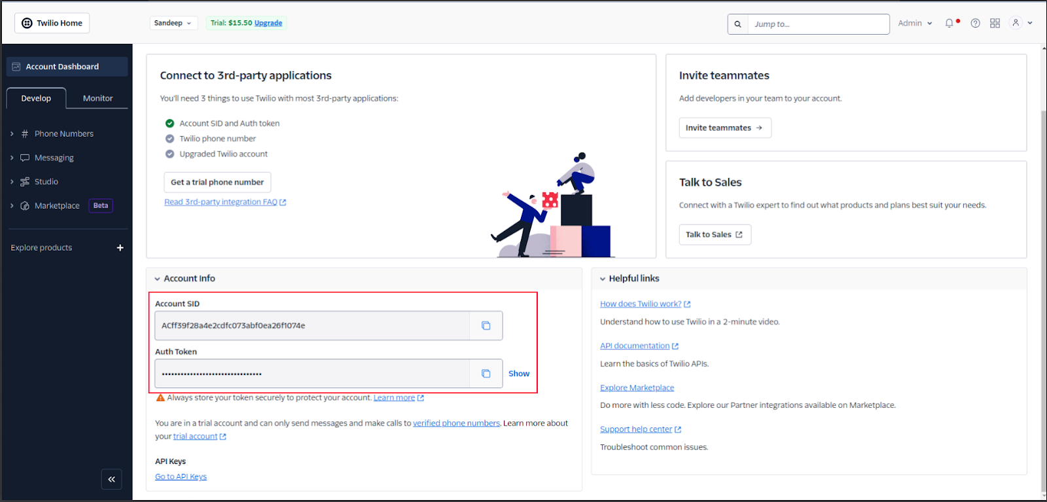
Task: Expand the user menu chevron
Action: (x=1030, y=23)
